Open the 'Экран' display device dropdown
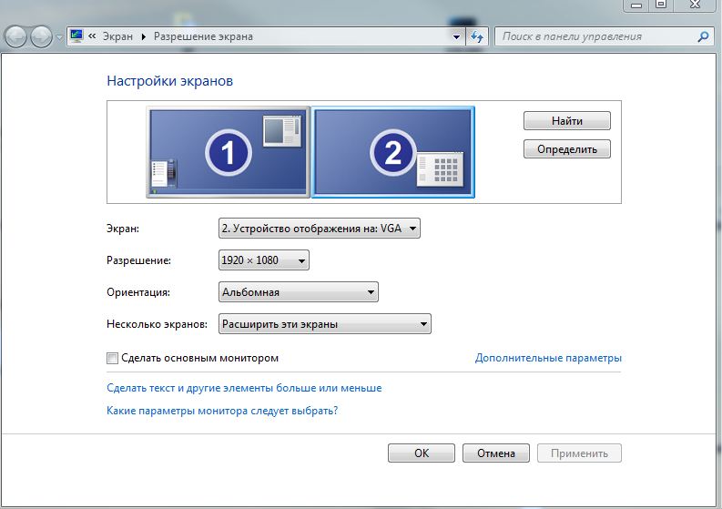 pos(319,229)
